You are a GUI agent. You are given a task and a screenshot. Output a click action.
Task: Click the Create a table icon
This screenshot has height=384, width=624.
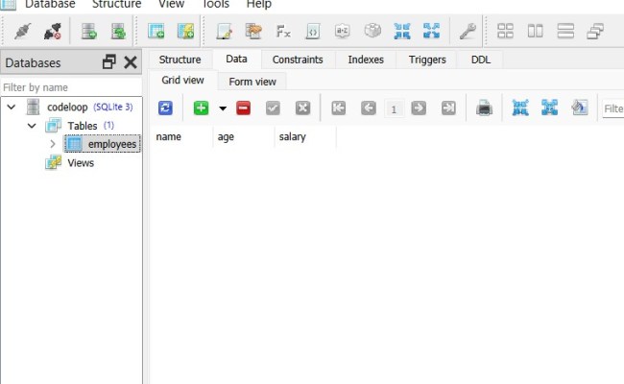156,31
